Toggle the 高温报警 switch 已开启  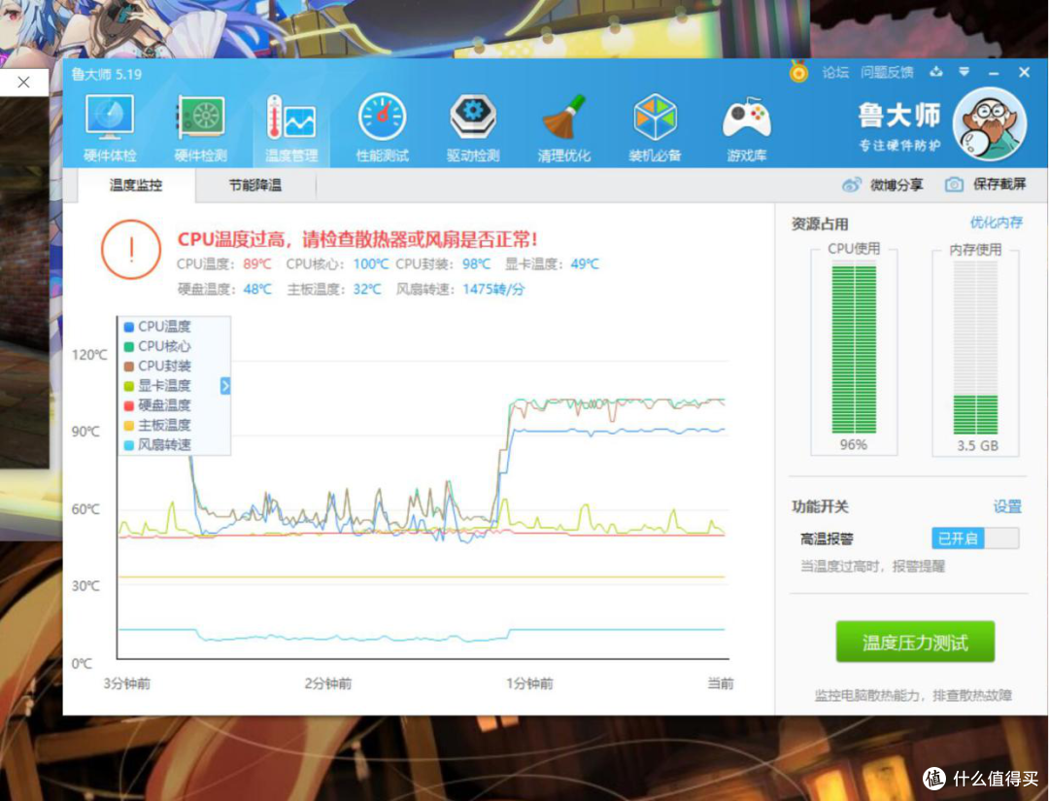pos(975,539)
